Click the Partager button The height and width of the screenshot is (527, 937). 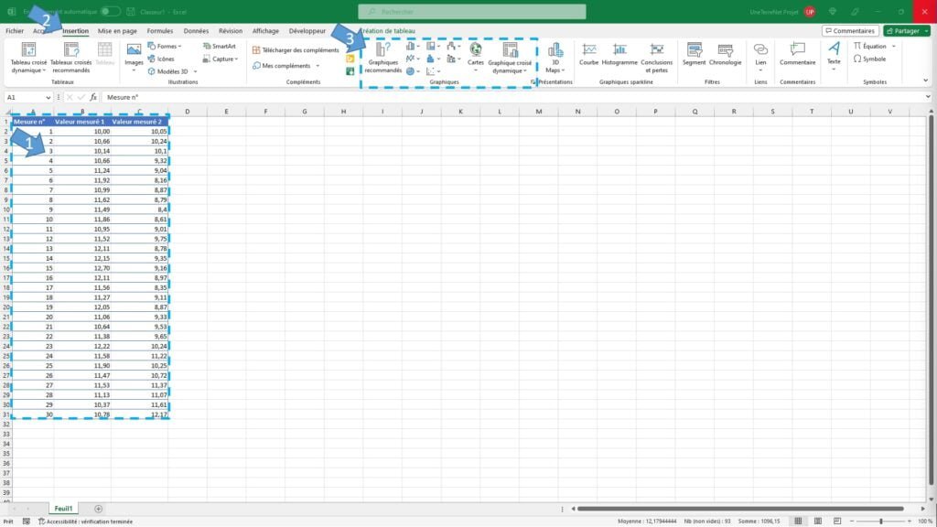click(901, 30)
